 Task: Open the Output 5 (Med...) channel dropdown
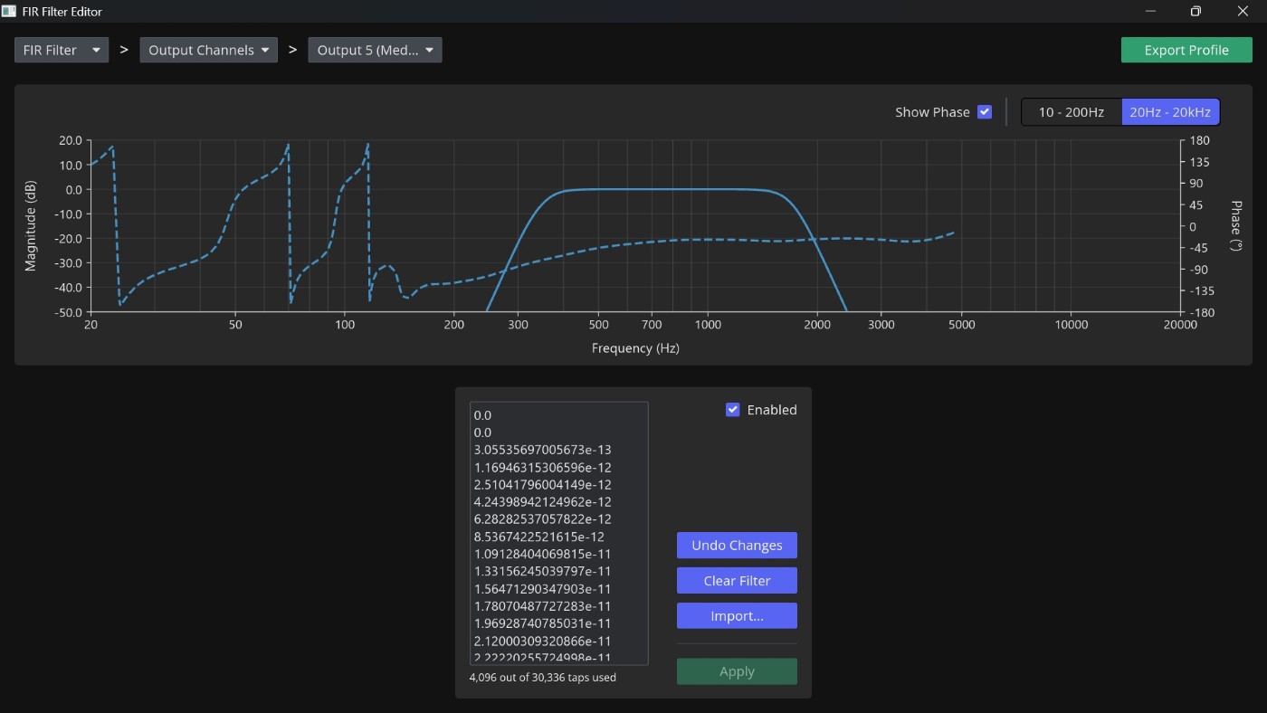coord(375,50)
